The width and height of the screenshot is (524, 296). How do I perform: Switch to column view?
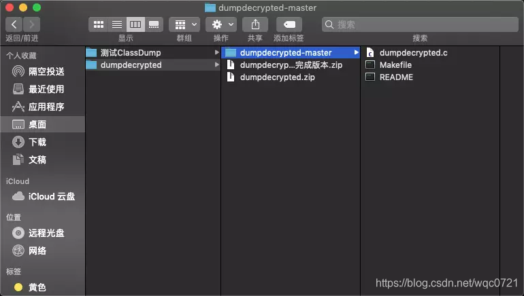(135, 24)
